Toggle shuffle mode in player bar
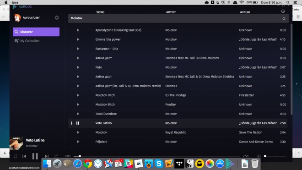 click(56, 156)
